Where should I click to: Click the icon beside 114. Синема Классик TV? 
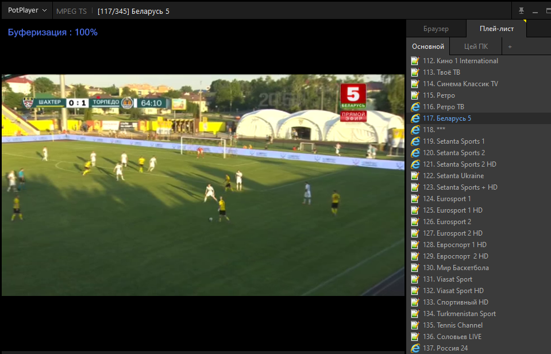pos(415,84)
